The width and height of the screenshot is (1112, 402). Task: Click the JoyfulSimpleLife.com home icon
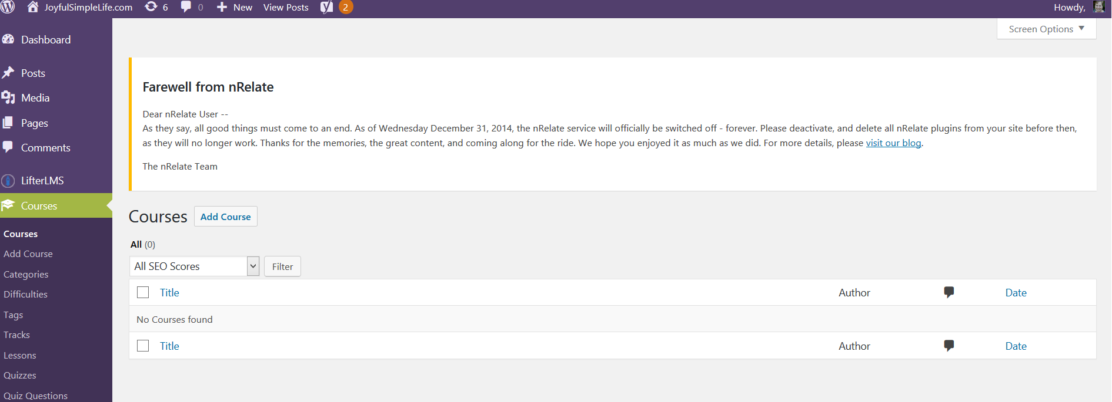pyautogui.click(x=33, y=7)
